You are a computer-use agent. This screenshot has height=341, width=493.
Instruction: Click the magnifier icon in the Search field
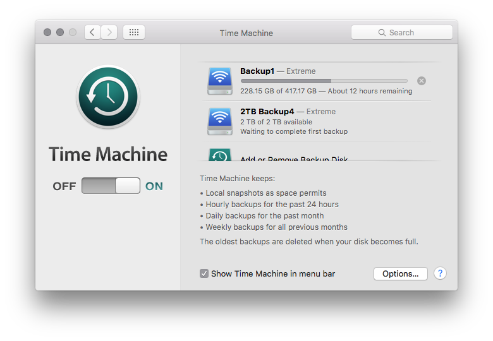(x=382, y=33)
